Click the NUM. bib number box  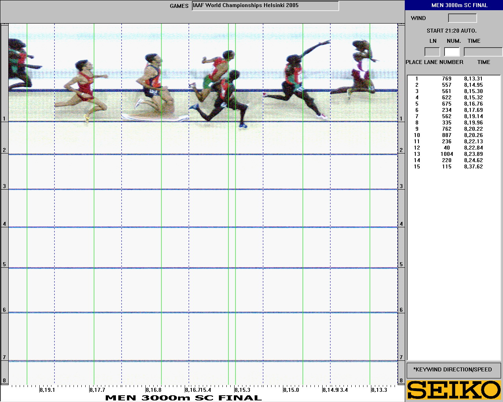pyautogui.click(x=452, y=52)
